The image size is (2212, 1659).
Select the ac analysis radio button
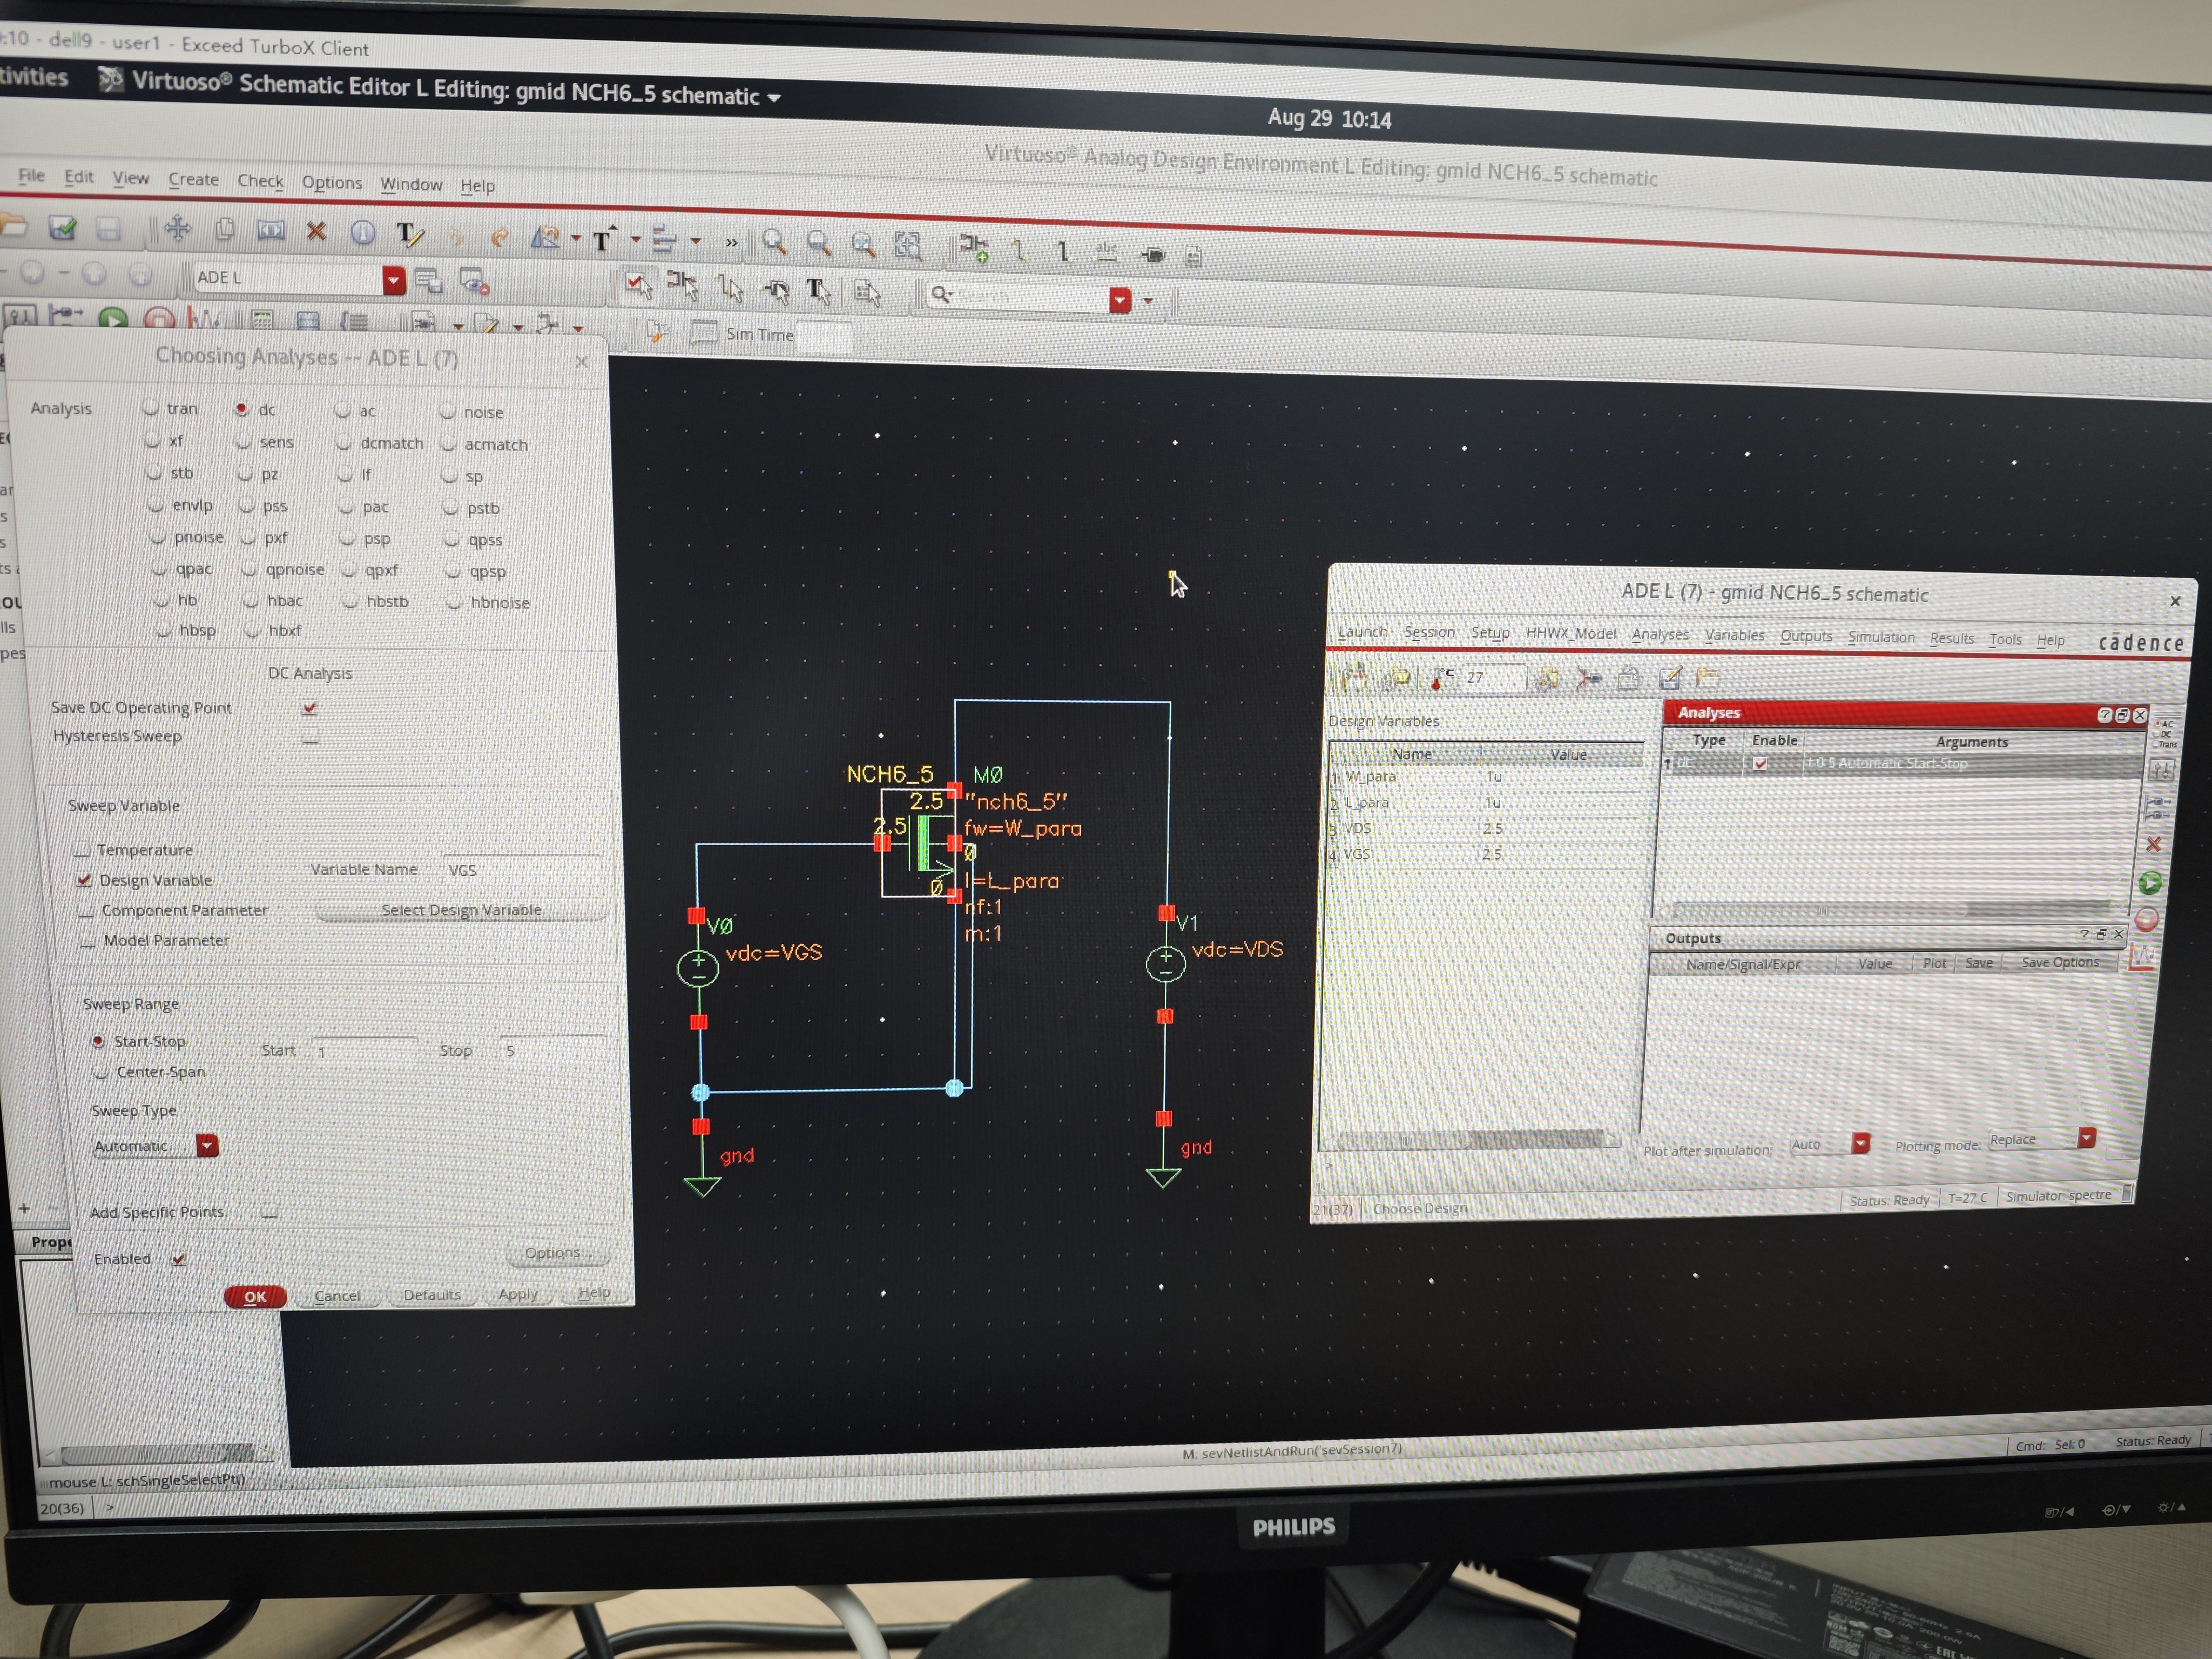(343, 410)
